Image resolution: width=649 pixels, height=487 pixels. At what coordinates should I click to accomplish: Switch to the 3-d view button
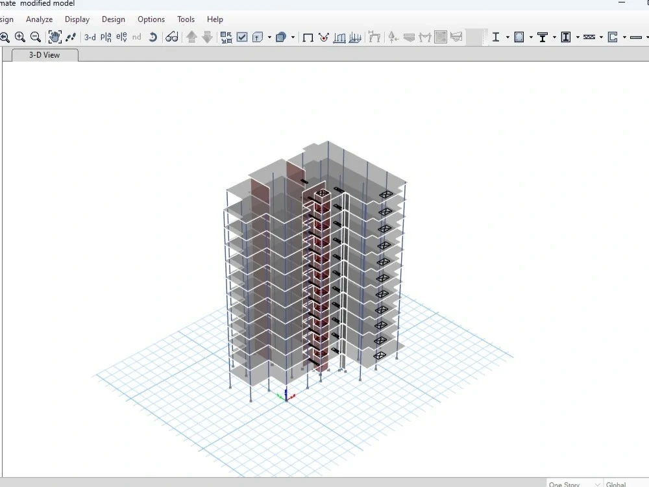point(90,37)
